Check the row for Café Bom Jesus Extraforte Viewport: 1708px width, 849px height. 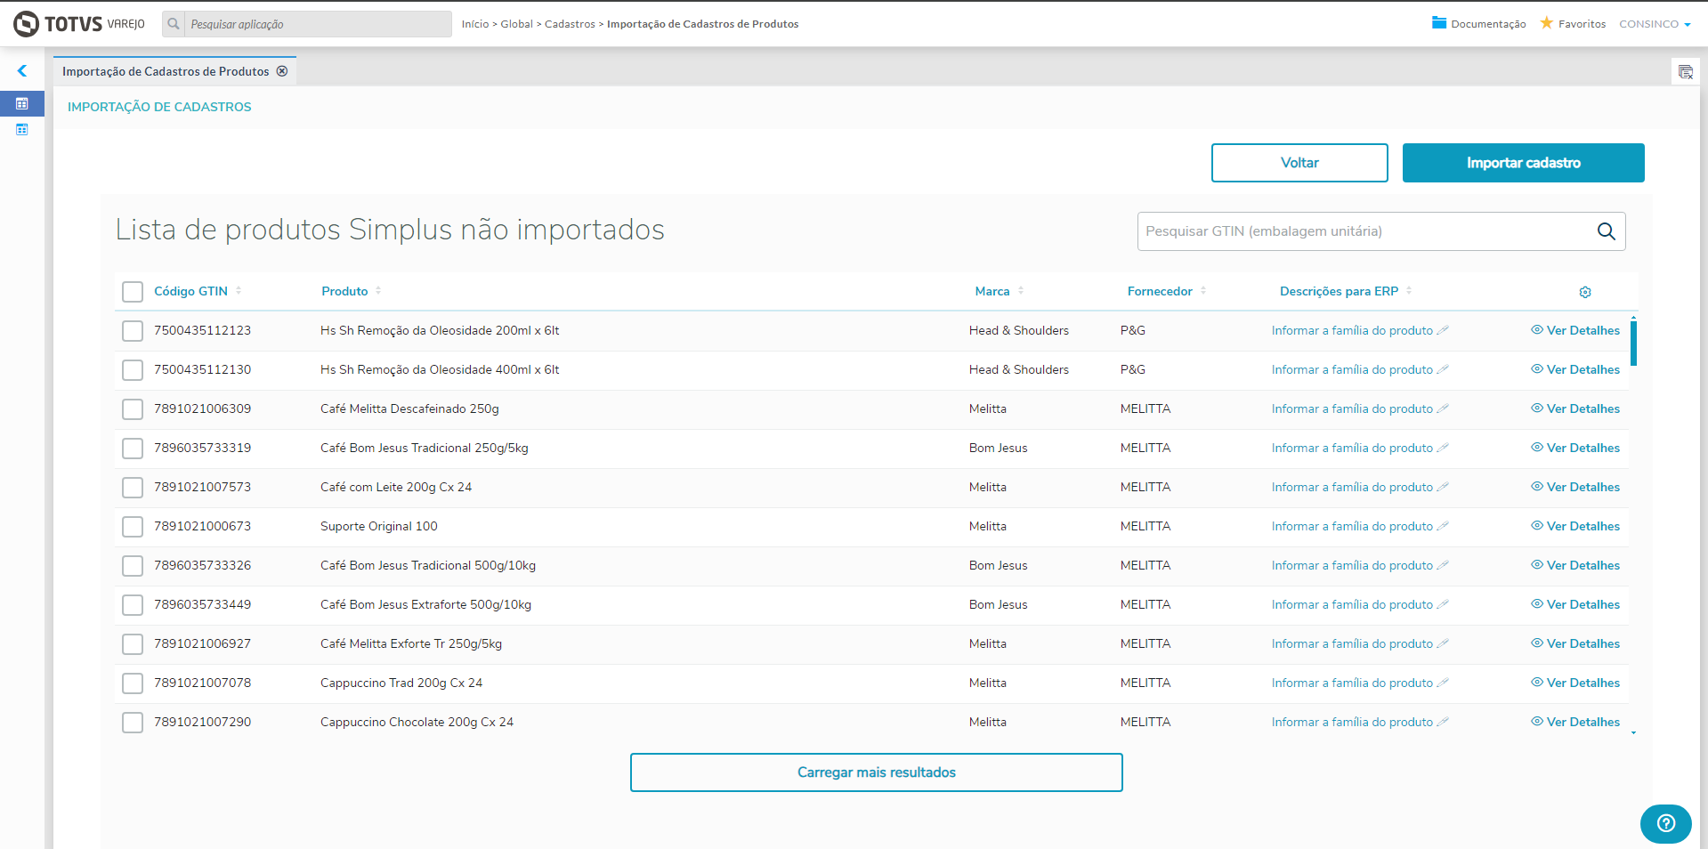point(133,605)
